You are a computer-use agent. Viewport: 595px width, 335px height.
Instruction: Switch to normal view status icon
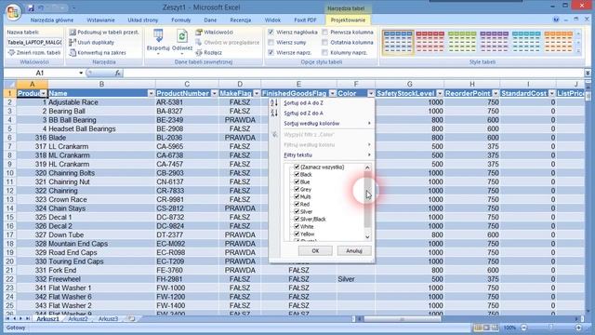point(478,328)
